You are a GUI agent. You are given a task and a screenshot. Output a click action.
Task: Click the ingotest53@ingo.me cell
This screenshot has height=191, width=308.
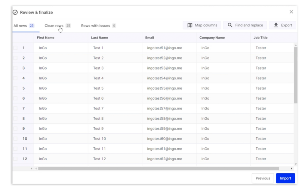169,68
